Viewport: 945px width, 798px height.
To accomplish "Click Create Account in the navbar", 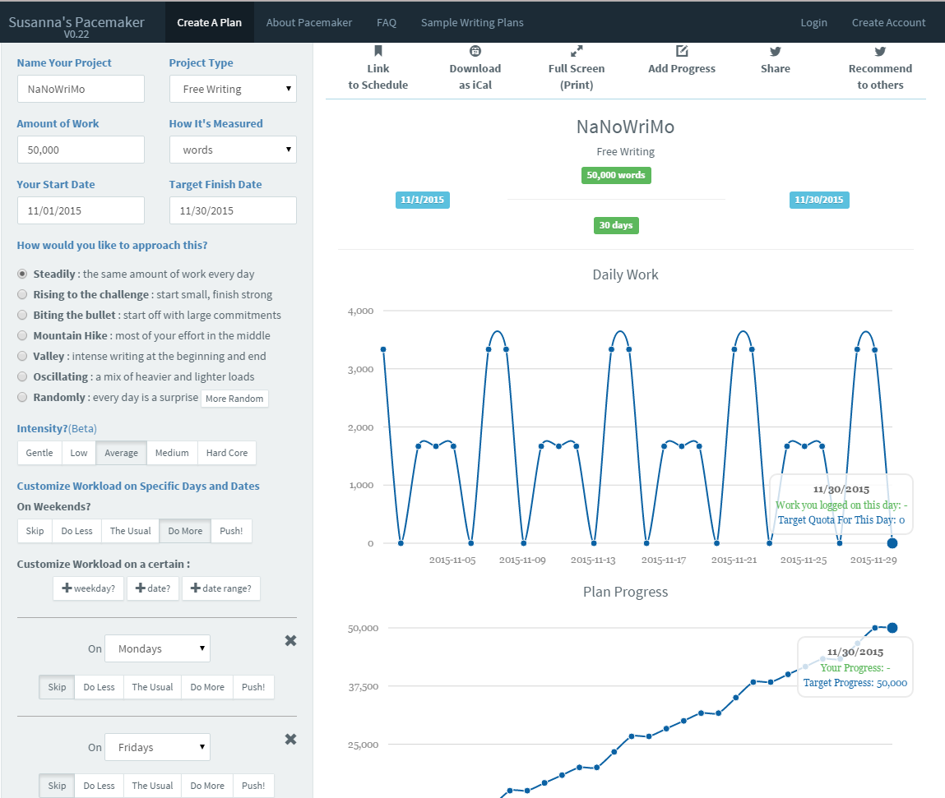I will click(888, 22).
